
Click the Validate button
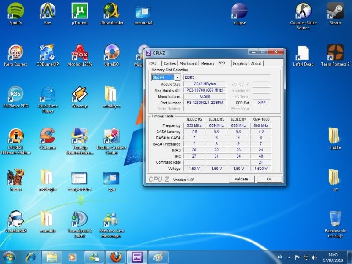tap(241, 179)
